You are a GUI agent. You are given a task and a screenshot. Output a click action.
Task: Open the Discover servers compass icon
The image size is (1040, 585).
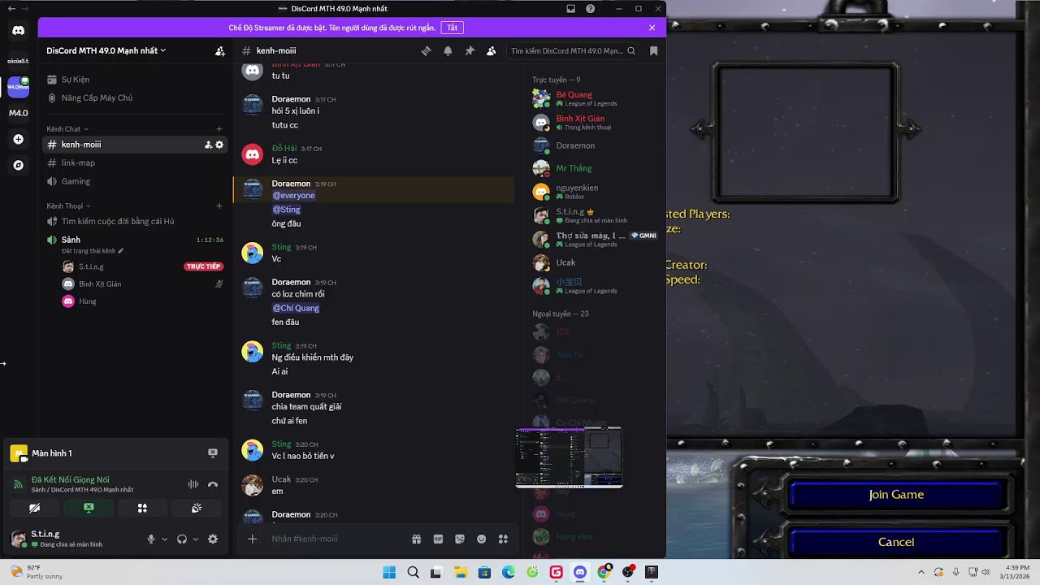coord(18,166)
